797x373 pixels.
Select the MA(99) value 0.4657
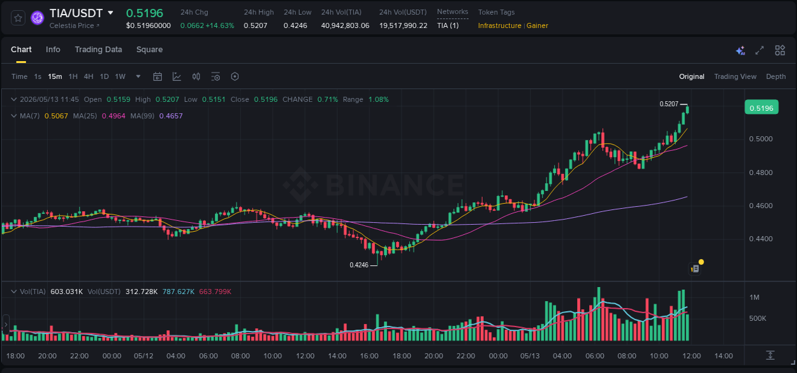click(x=171, y=116)
